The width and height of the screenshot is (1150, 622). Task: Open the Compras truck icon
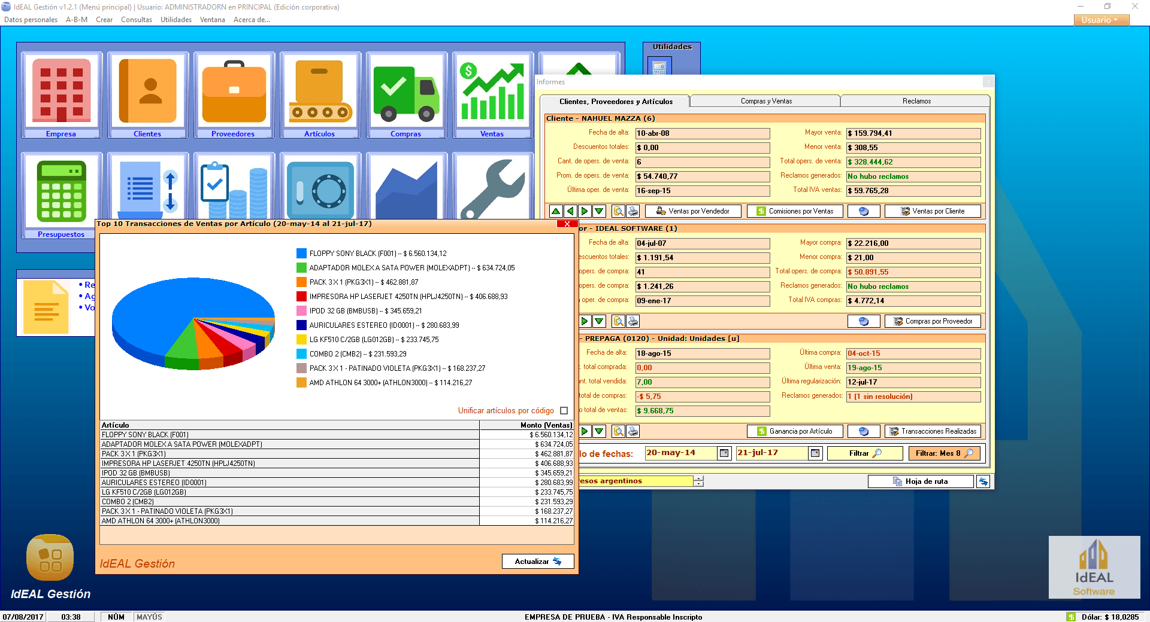click(x=406, y=95)
